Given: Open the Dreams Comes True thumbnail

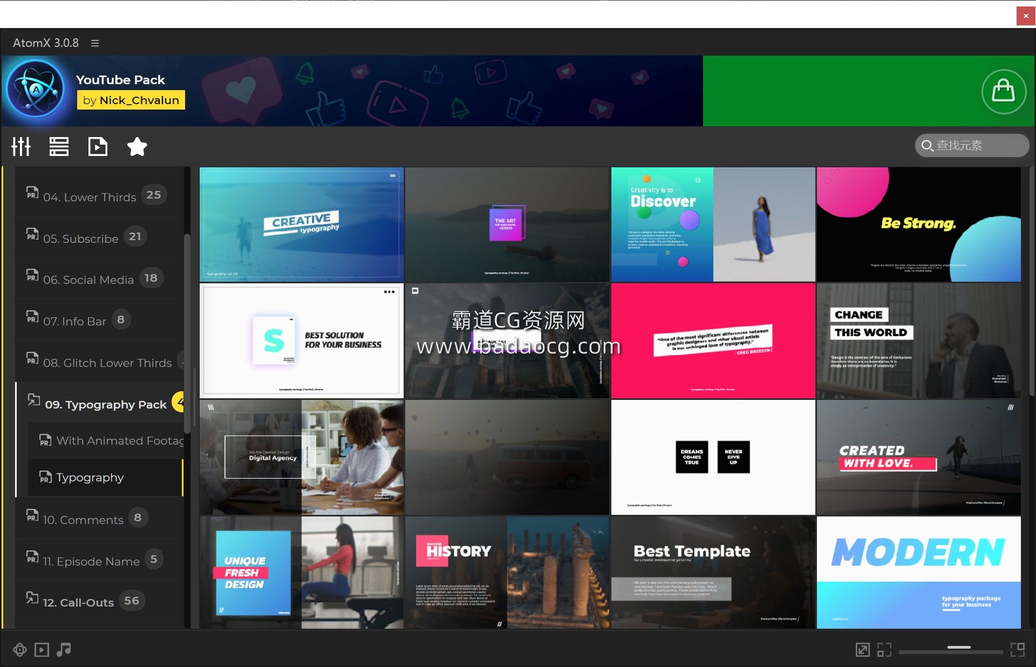Looking at the screenshot, I should pos(713,457).
